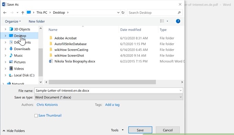Change the view layout icon
The image size is (234, 135).
162,21
